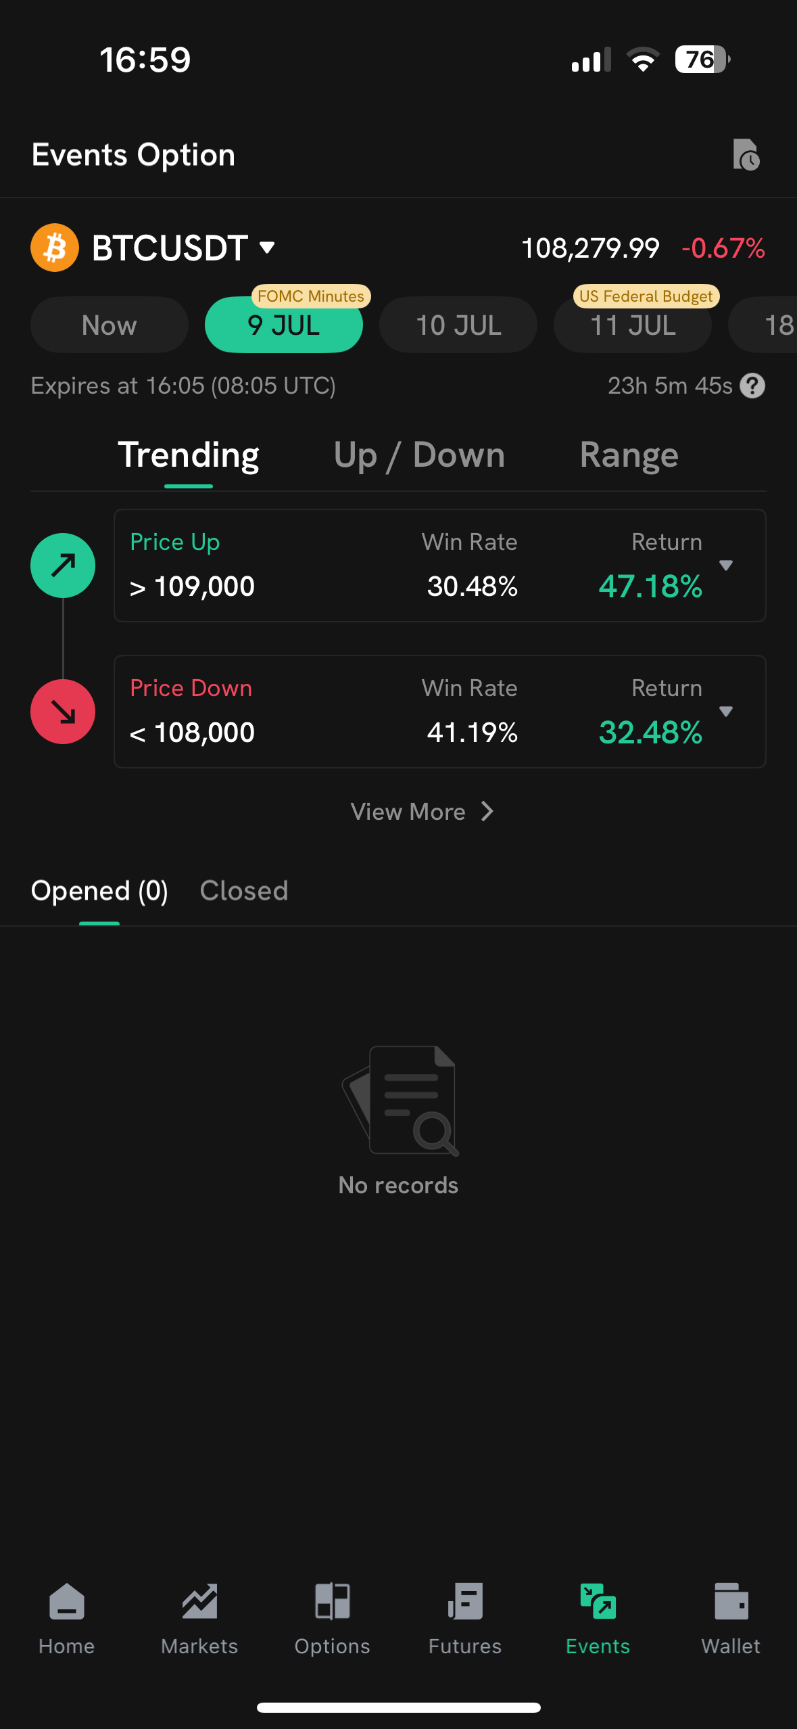Open the expiry countdown help icon
The width and height of the screenshot is (797, 1729).
752,386
